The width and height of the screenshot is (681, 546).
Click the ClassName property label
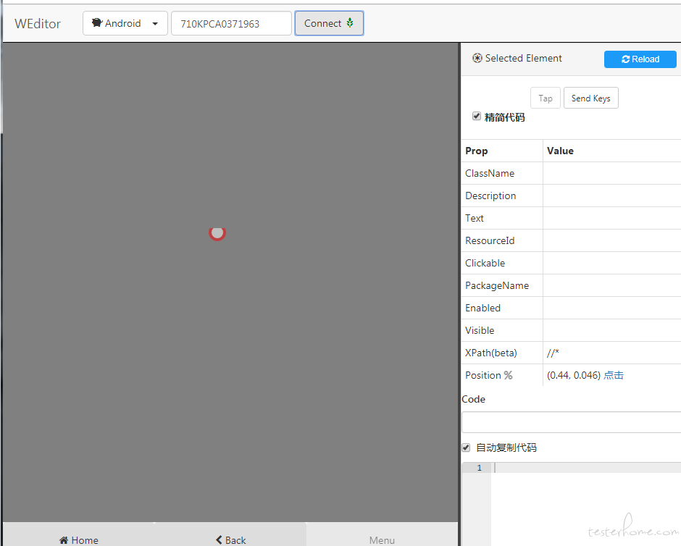tap(490, 173)
